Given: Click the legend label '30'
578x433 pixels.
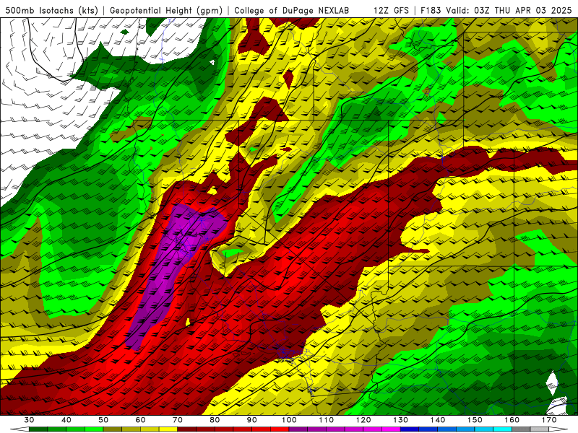Looking at the screenshot, I should click(x=29, y=420).
